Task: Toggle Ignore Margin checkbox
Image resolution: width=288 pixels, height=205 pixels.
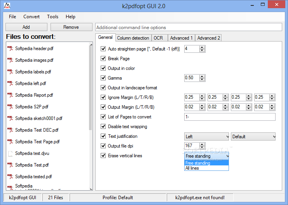Action: click(103, 97)
